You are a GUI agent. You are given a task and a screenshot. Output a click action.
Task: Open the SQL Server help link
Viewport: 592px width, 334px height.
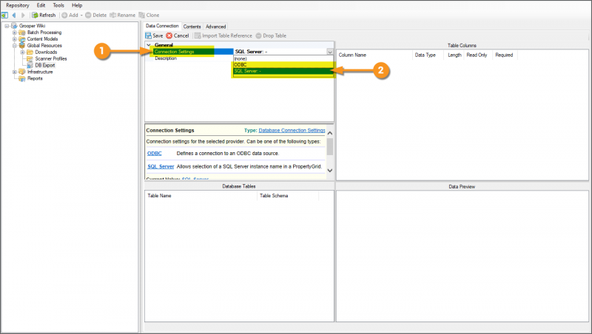[161, 166]
